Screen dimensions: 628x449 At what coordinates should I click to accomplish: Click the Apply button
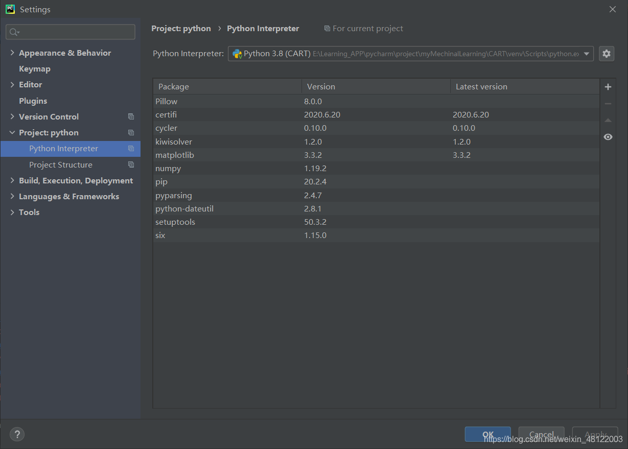coord(595,434)
